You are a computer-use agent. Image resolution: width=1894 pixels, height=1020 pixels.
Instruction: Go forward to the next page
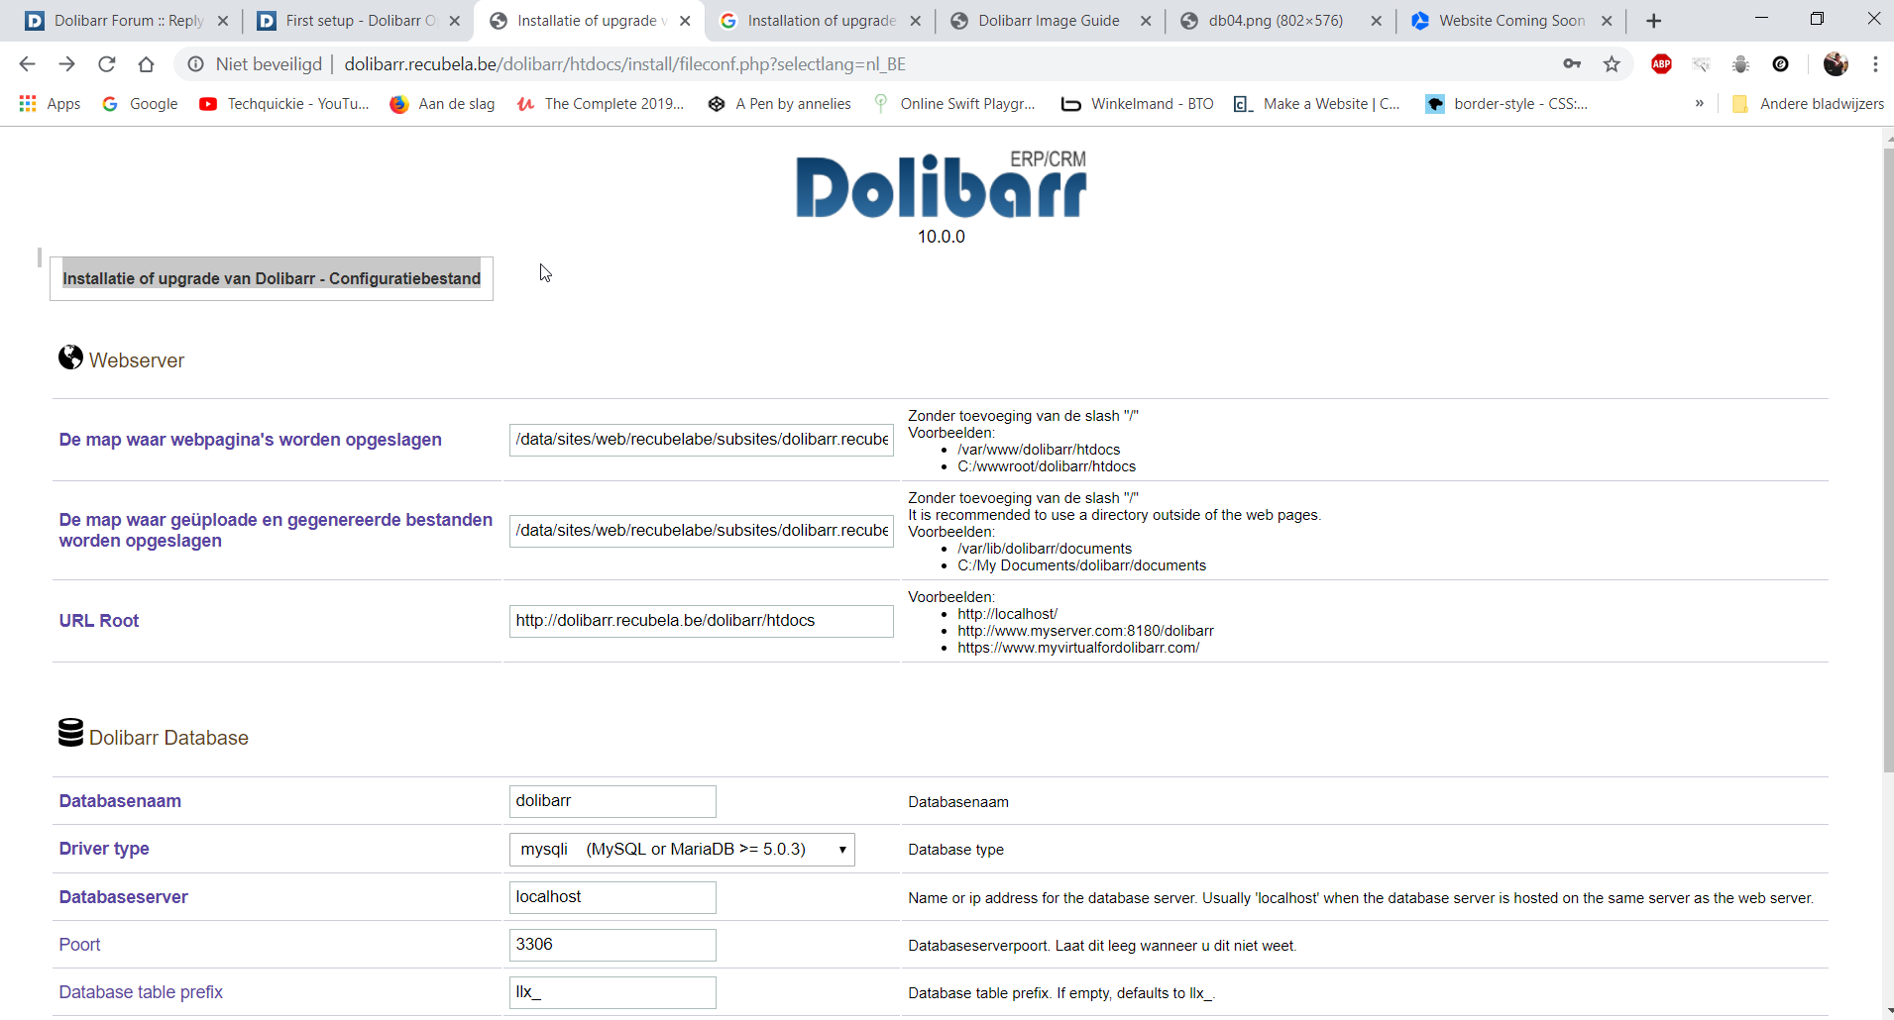click(x=66, y=64)
